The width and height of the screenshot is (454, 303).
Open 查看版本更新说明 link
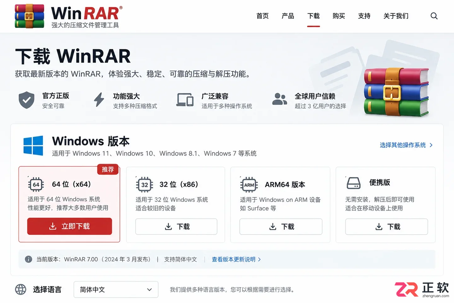pos(236,259)
